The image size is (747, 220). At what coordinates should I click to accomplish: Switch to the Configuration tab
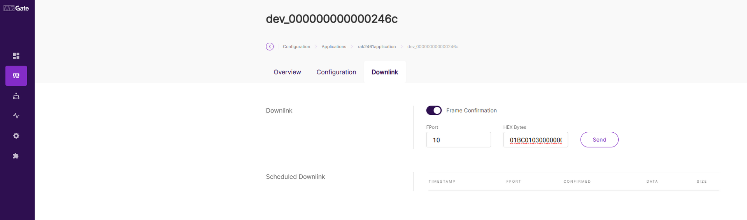pos(336,72)
